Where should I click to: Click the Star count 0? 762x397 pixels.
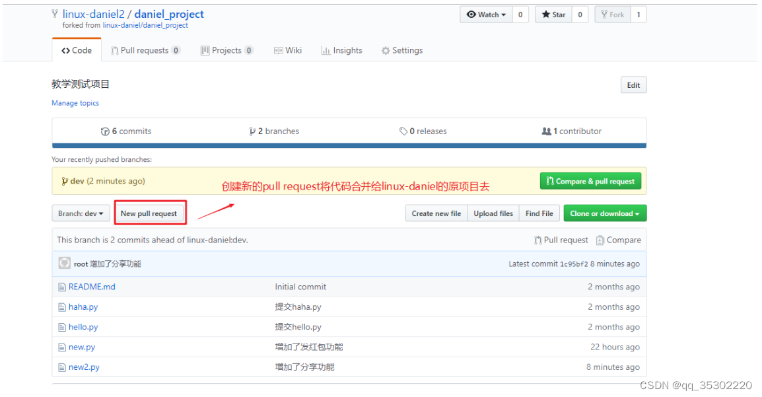point(580,15)
